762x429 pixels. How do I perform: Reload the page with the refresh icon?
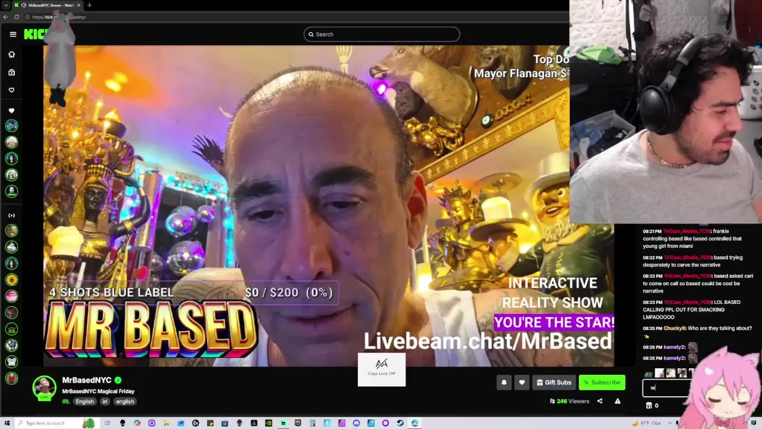[x=17, y=17]
